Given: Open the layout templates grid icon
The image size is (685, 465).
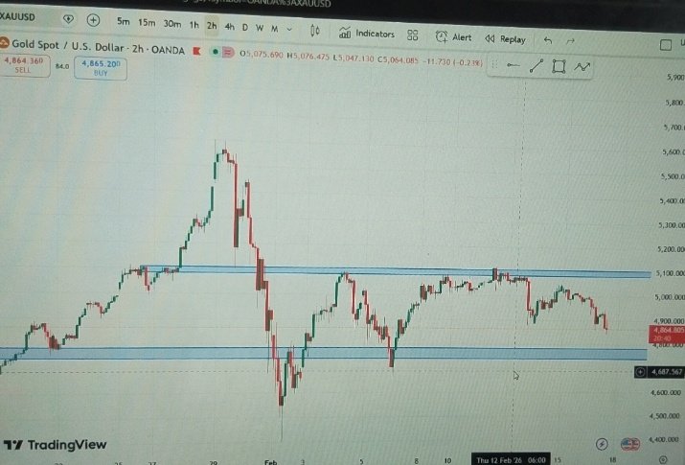Looking at the screenshot, I should coord(412,35).
